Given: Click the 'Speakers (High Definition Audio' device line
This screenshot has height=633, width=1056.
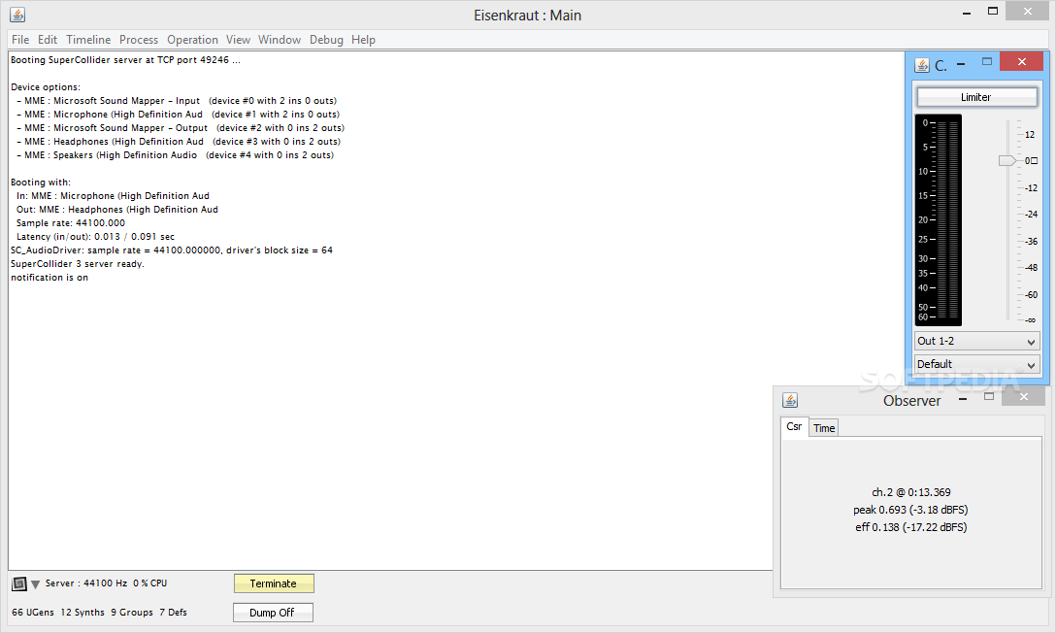Looking at the screenshot, I should pyautogui.click(x=175, y=155).
